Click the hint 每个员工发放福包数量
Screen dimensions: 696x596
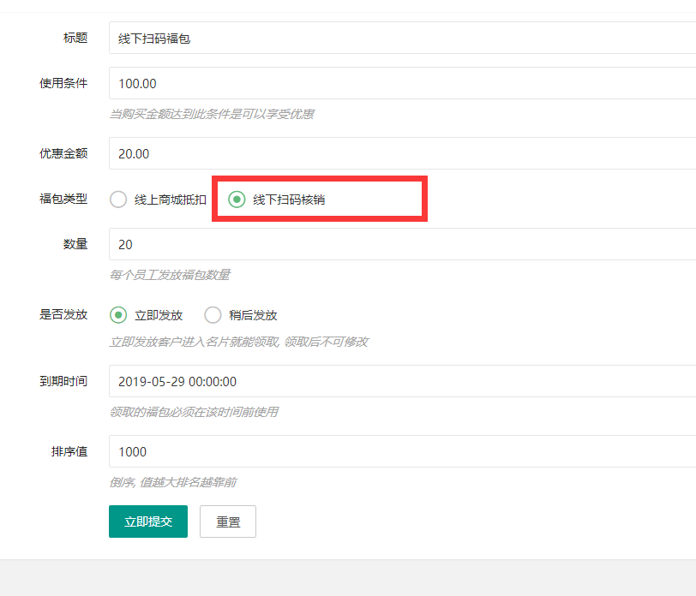click(170, 275)
